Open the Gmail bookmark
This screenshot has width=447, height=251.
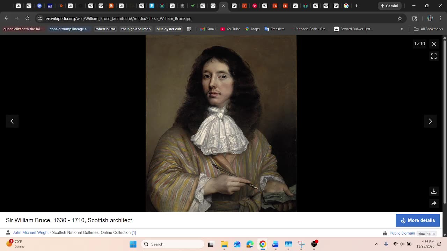click(208, 29)
